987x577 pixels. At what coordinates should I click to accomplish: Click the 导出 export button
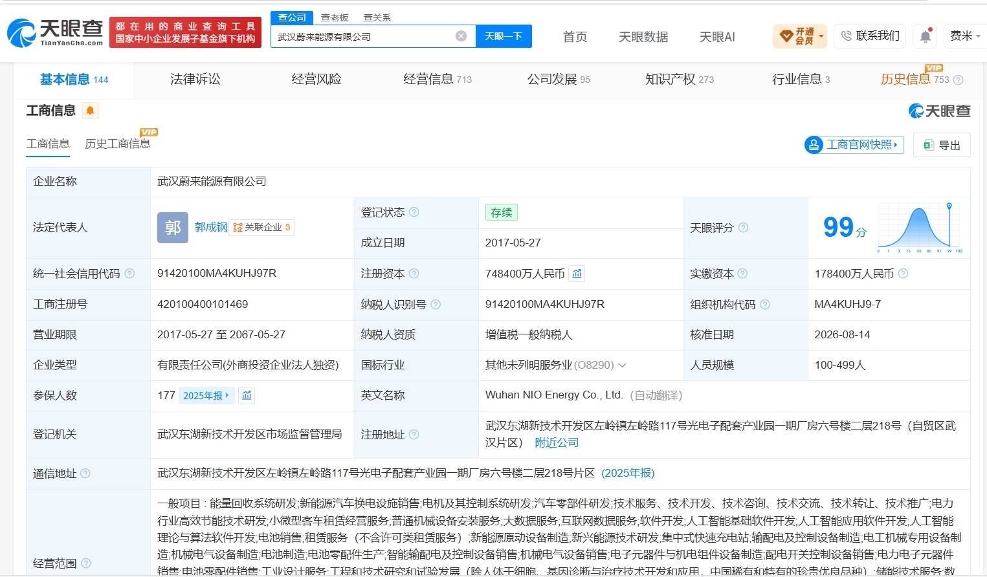(942, 145)
